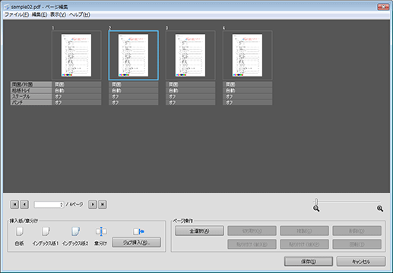Click the 給紙トレイ row header
This screenshot has height=273, width=393.
31,90
